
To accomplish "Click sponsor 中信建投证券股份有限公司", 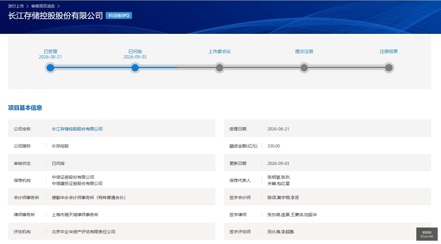I will click(x=77, y=183).
